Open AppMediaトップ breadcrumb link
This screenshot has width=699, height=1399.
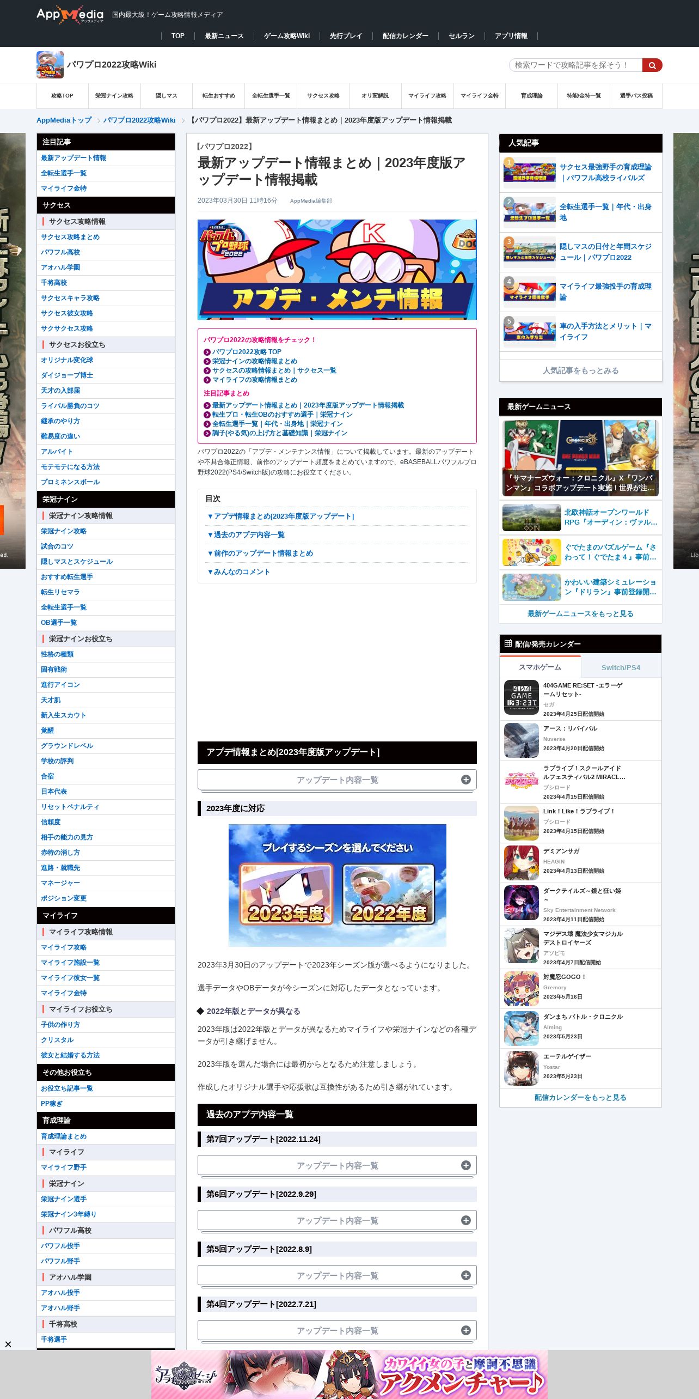coord(64,120)
